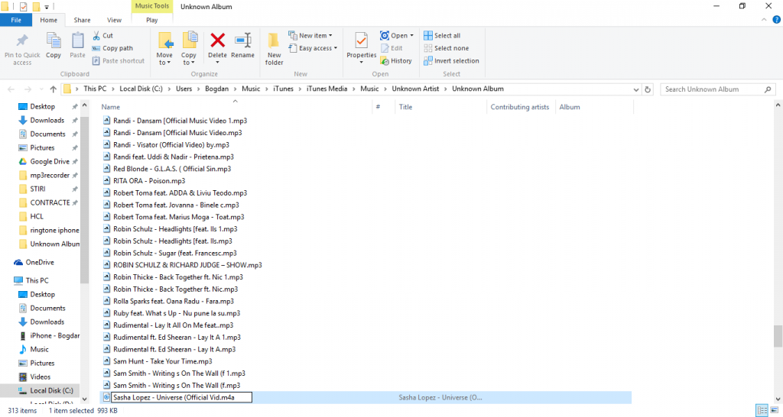Click Select none in the ribbon

click(447, 48)
